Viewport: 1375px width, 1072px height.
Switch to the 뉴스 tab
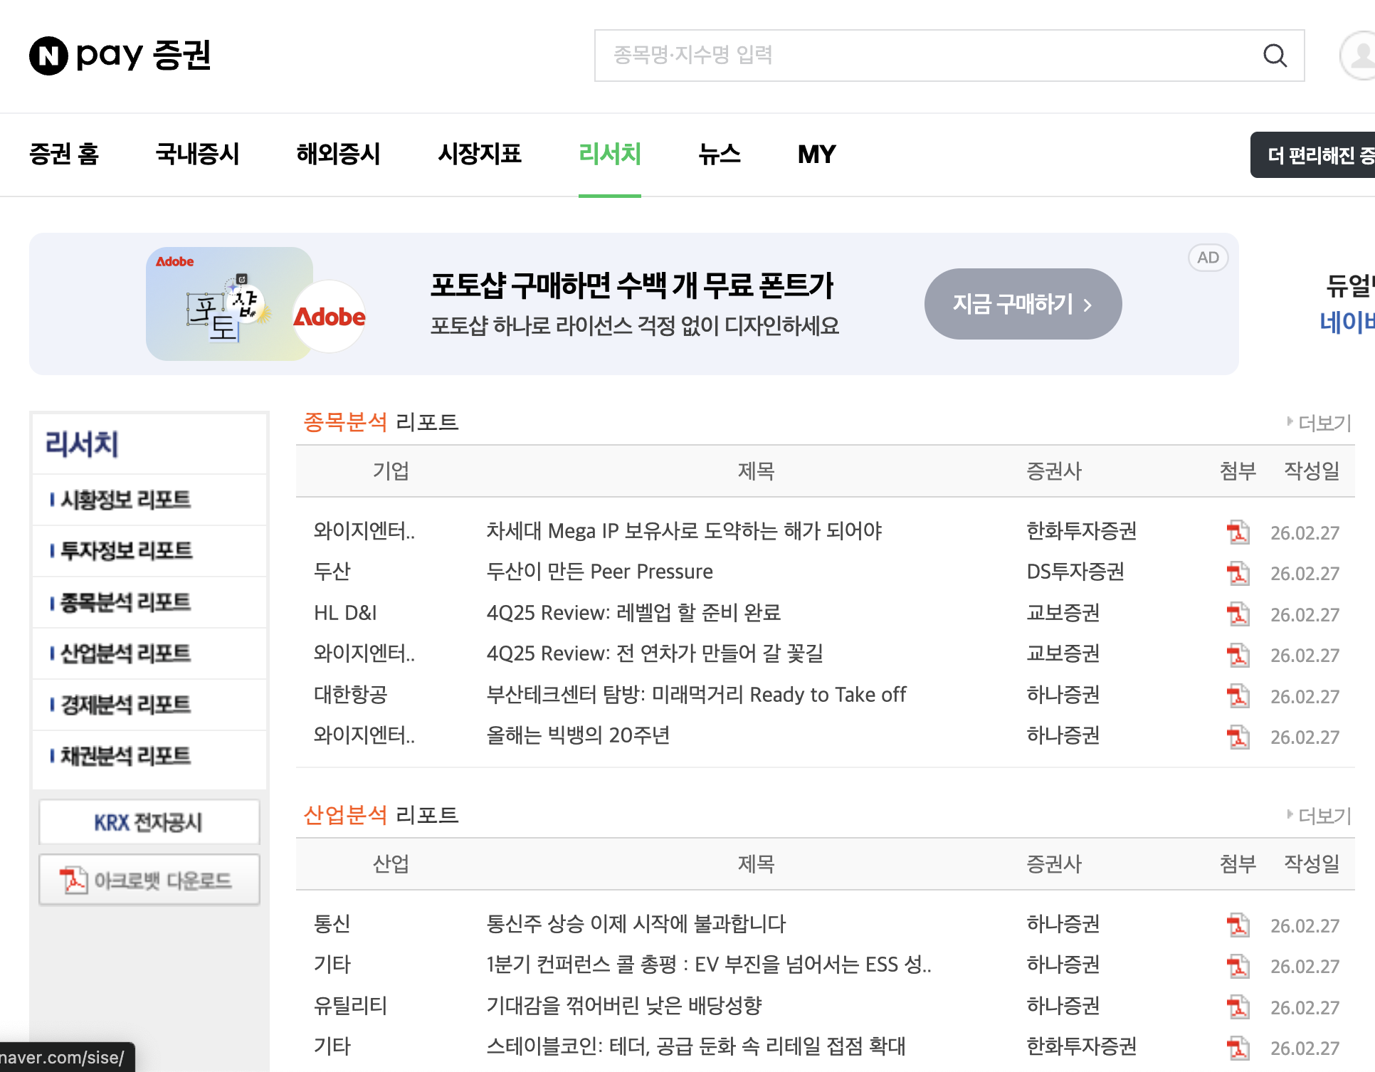720,154
